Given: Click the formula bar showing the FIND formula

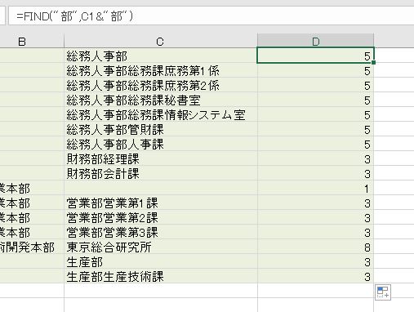Looking at the screenshot, I should tap(211, 16).
